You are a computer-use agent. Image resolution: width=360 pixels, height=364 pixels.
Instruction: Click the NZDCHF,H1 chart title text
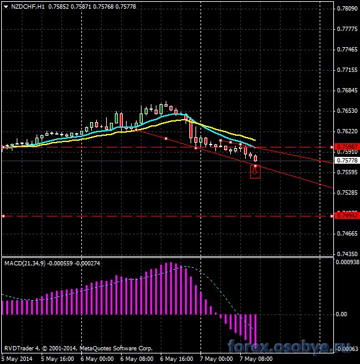point(28,7)
